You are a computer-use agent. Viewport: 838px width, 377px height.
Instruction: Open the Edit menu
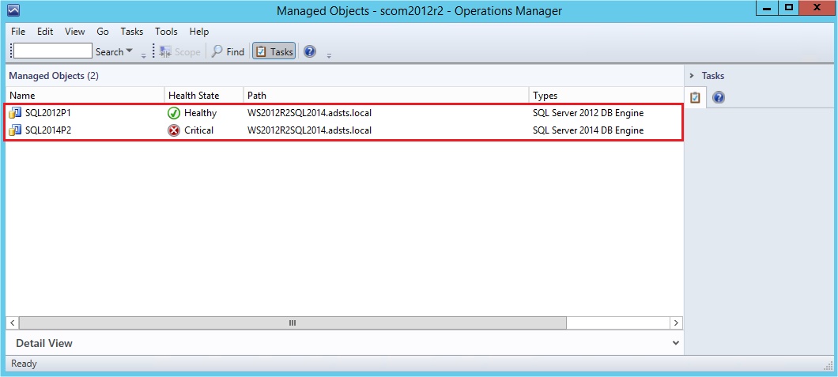pyautogui.click(x=45, y=32)
